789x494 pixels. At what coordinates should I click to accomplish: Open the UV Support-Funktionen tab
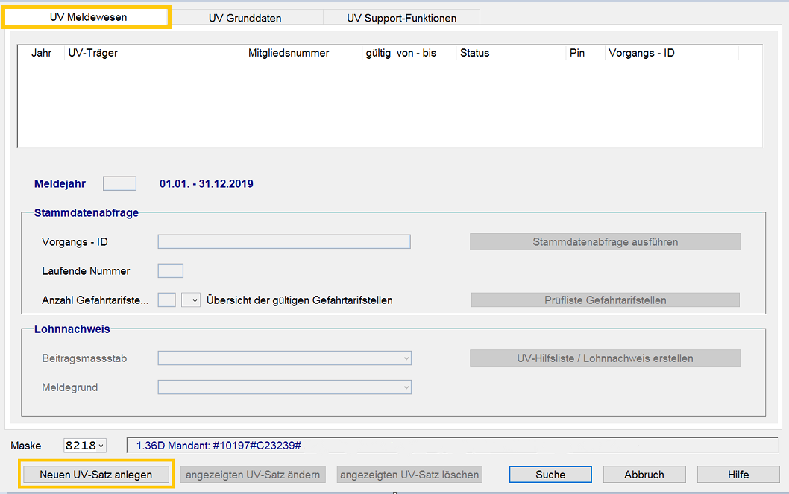click(x=401, y=18)
